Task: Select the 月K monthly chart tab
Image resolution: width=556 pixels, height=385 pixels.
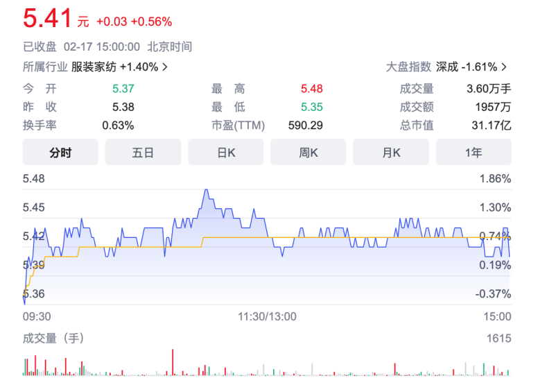Action: click(x=391, y=153)
